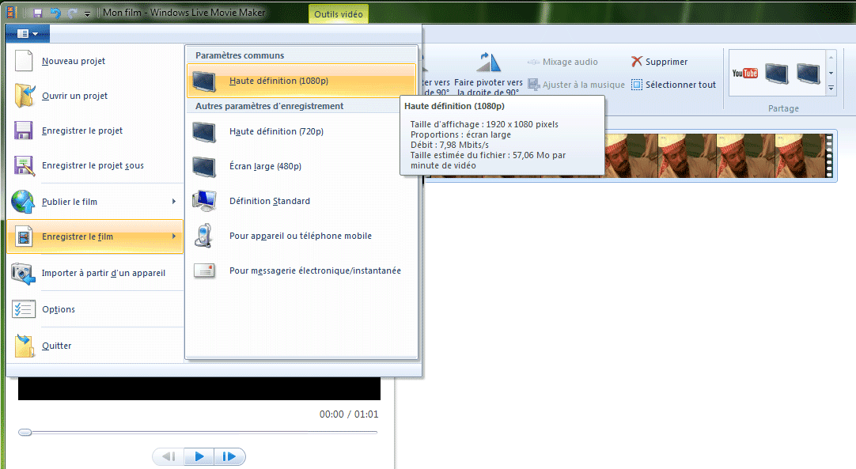
Task: Click the Ouvrir un projet folder icon
Action: click(24, 96)
